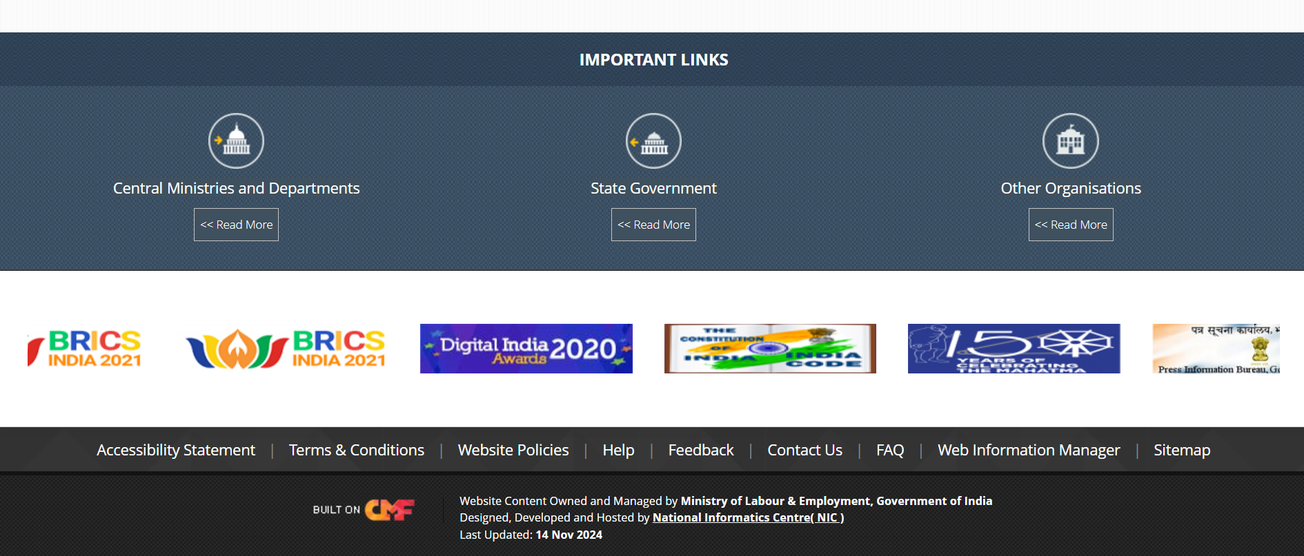The image size is (1304, 556).
Task: Open the Accessibility Statement footer link
Action: click(x=176, y=450)
